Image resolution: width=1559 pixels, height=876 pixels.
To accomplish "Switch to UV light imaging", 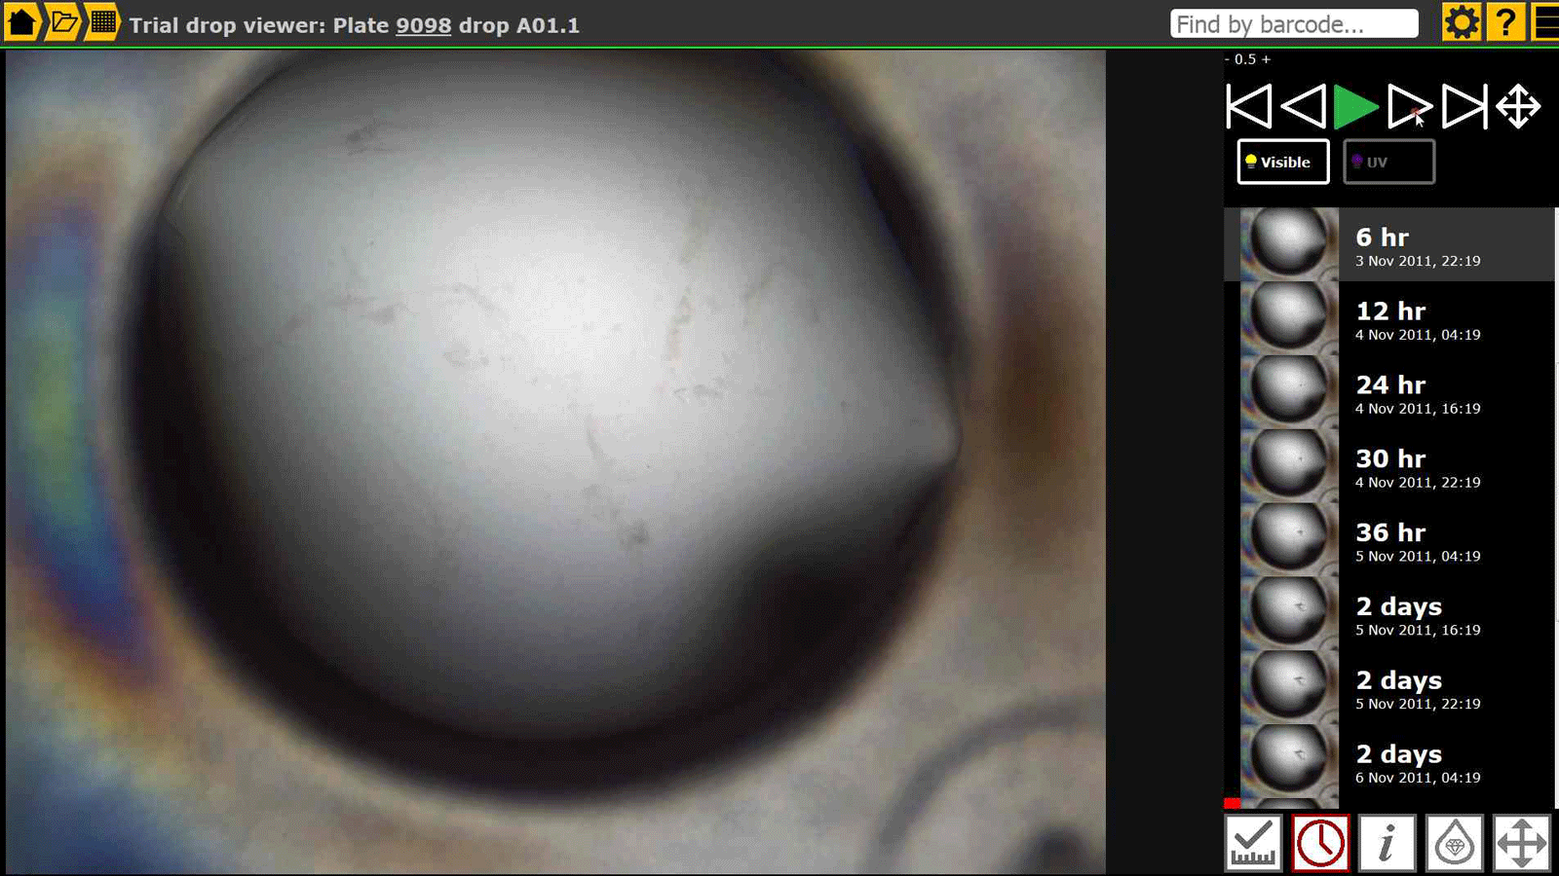I will click(1388, 162).
